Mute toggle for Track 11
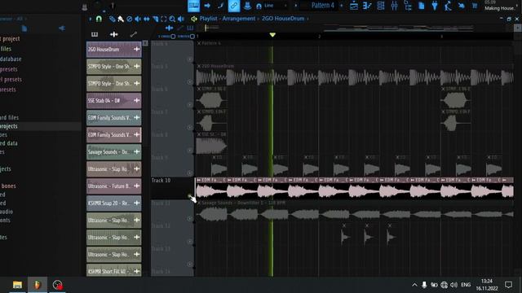Viewport: 522px width, 293px height. tap(190, 219)
